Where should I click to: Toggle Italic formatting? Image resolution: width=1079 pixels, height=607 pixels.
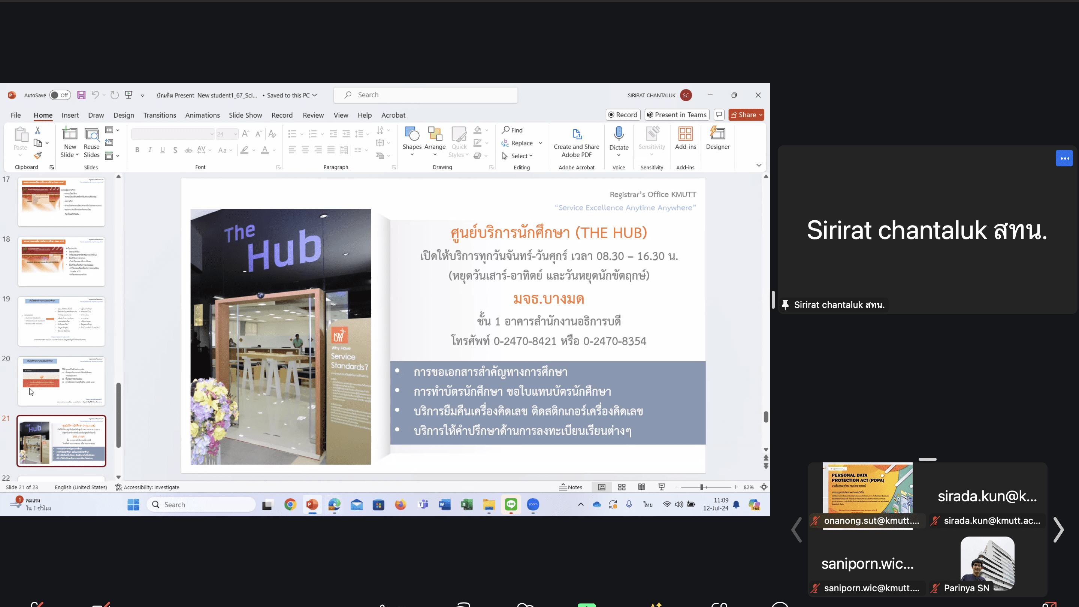(x=149, y=150)
